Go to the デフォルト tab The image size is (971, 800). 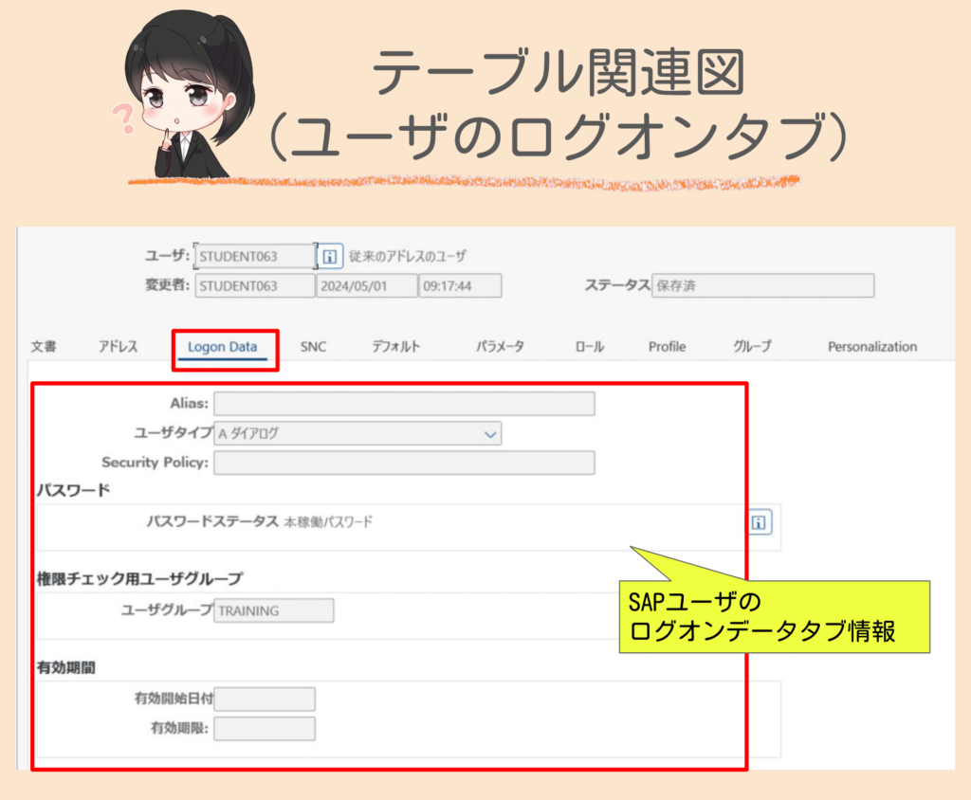[394, 347]
